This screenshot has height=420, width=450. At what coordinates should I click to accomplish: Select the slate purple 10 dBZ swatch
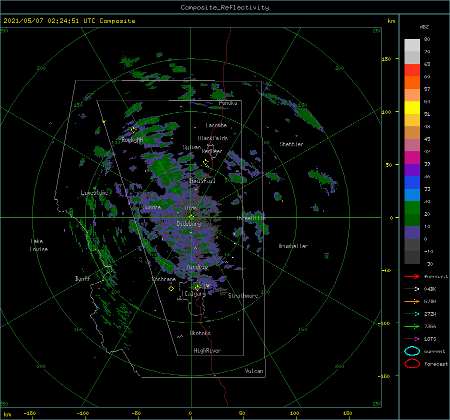click(x=412, y=233)
